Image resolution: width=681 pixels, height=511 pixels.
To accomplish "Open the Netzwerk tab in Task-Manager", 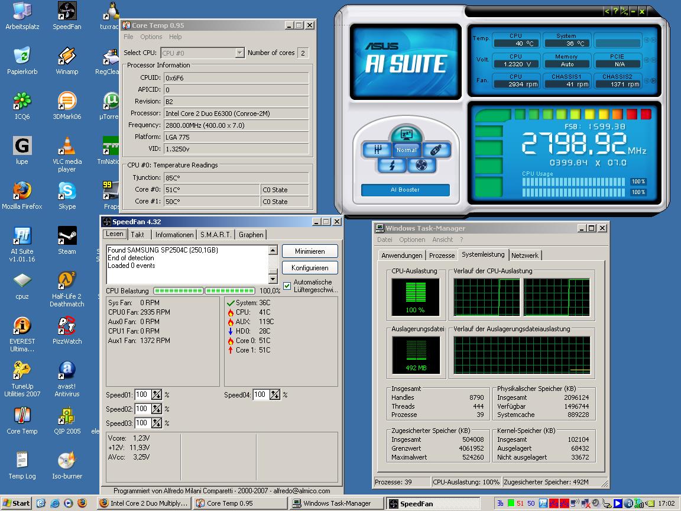I will (525, 256).
